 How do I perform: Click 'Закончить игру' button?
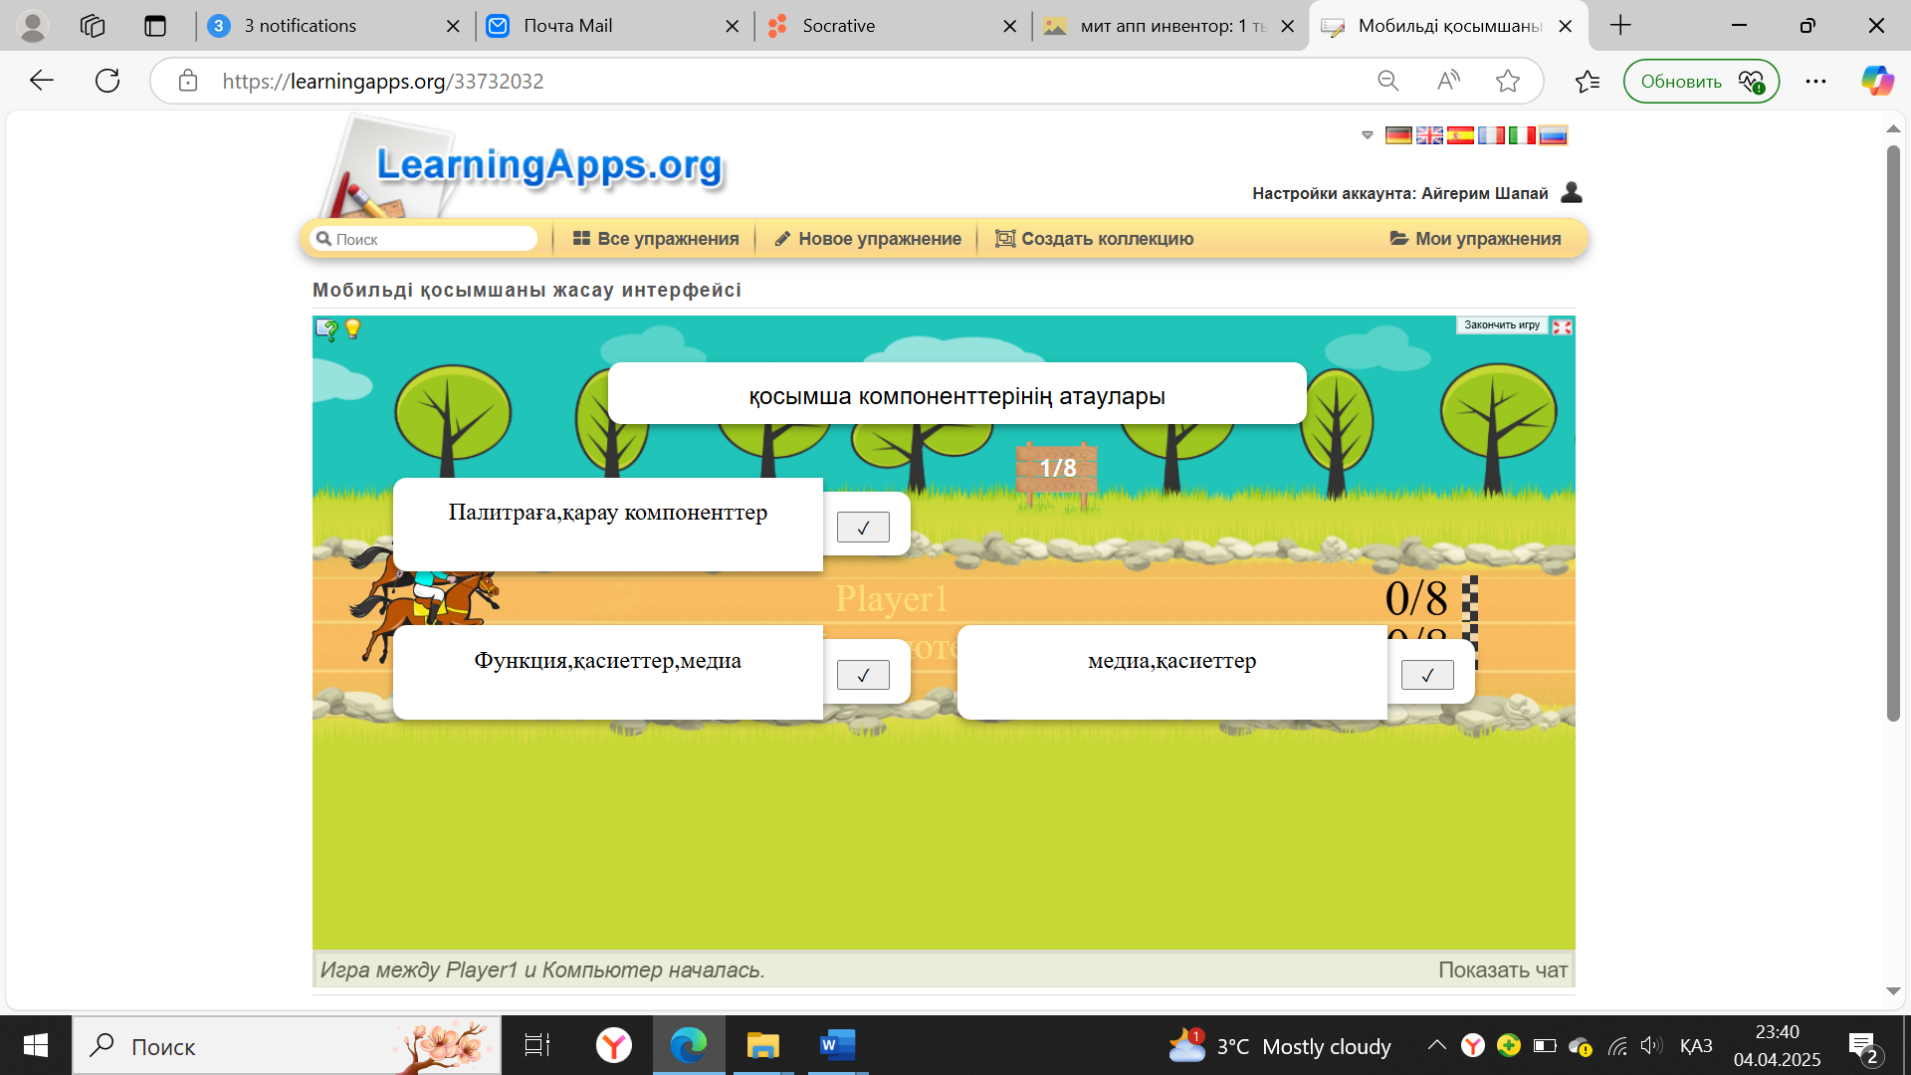coord(1501,325)
